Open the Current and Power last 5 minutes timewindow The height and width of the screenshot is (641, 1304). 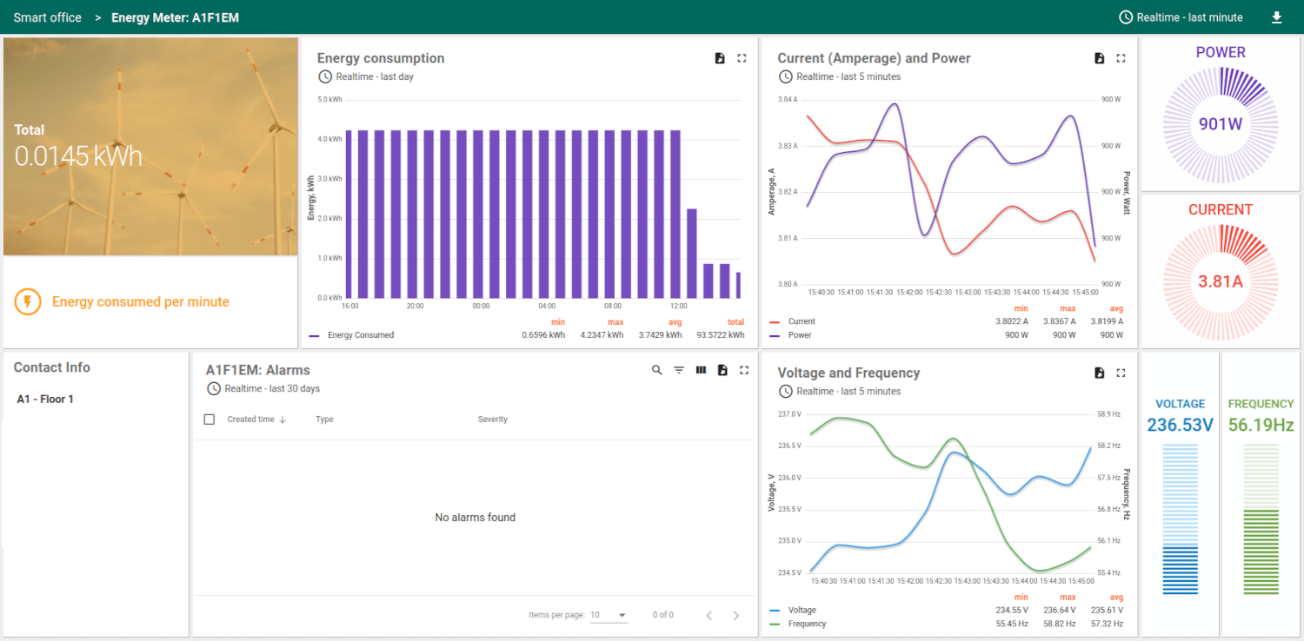coord(840,76)
